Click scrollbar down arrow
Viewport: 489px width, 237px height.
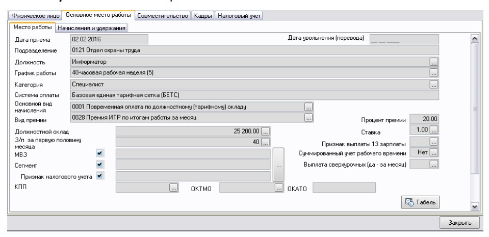click(x=475, y=206)
